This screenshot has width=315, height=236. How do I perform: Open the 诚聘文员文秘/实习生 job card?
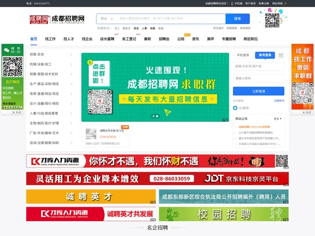pos(106,136)
